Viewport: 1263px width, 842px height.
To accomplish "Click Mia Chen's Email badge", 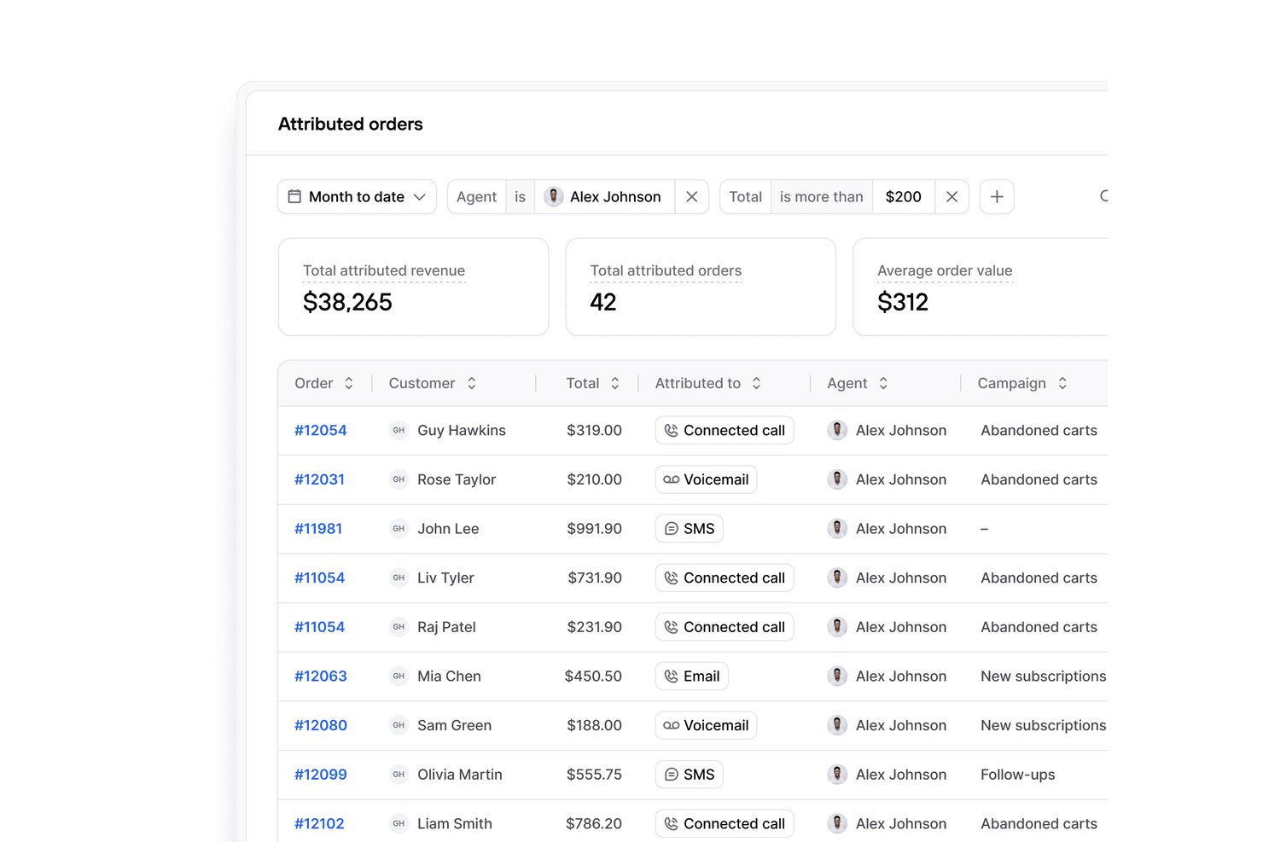I will 692,677.
